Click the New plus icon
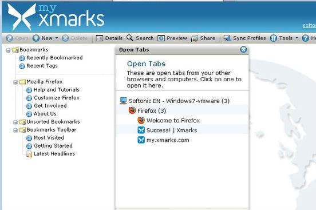The width and height of the screenshot is (316, 210). tap(36, 38)
